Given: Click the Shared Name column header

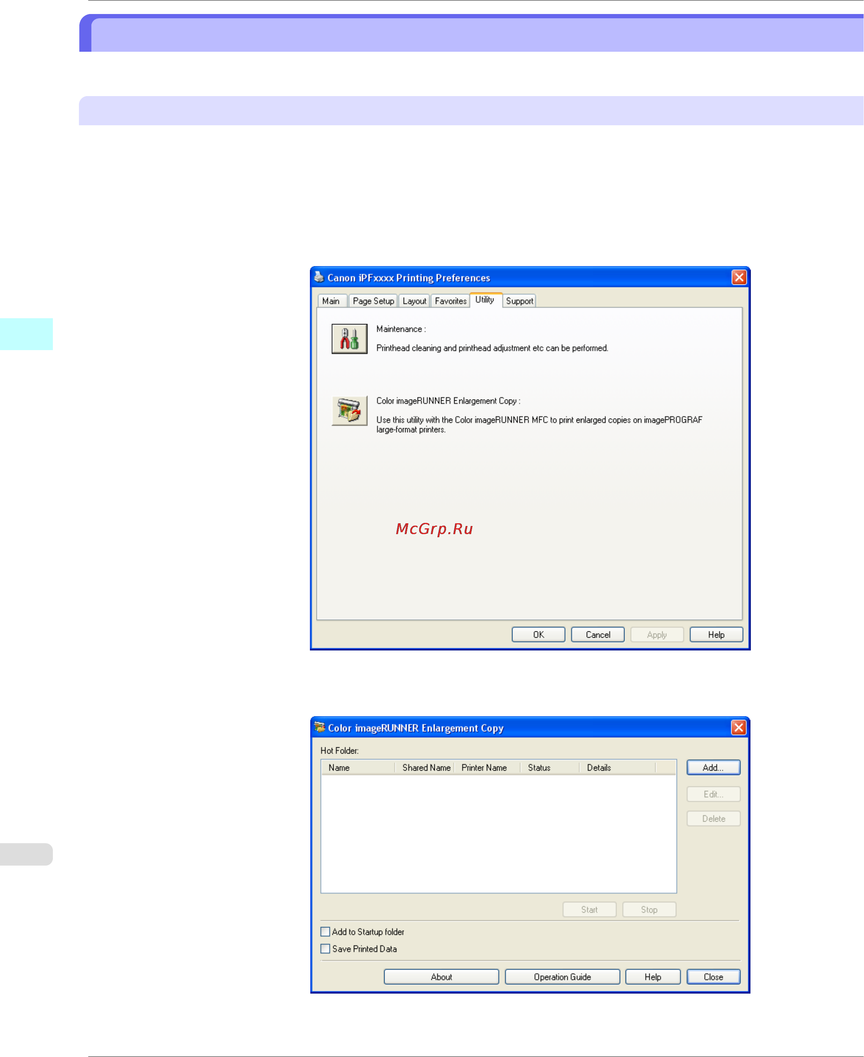Looking at the screenshot, I should [x=424, y=767].
